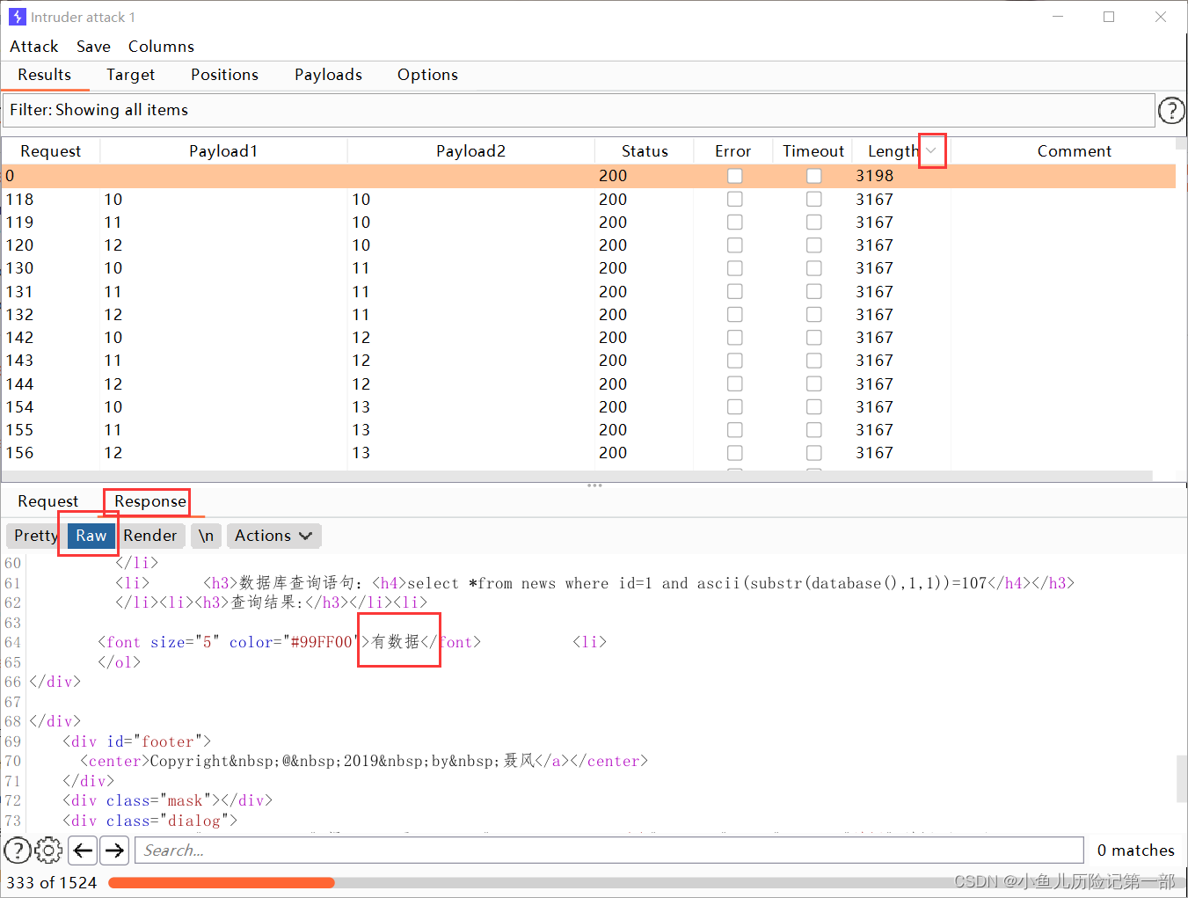
Task: Select the Raw view button
Action: [x=91, y=536]
